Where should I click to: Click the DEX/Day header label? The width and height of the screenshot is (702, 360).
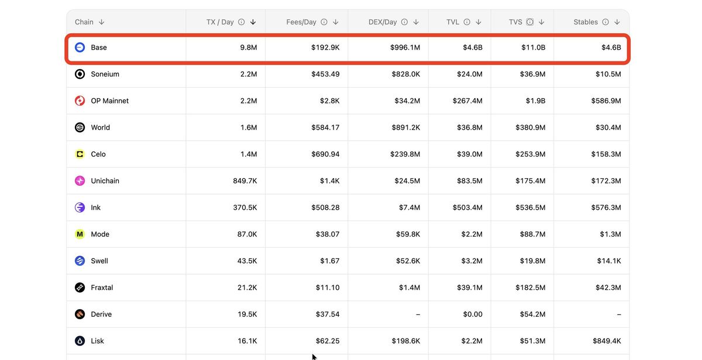pyautogui.click(x=383, y=22)
